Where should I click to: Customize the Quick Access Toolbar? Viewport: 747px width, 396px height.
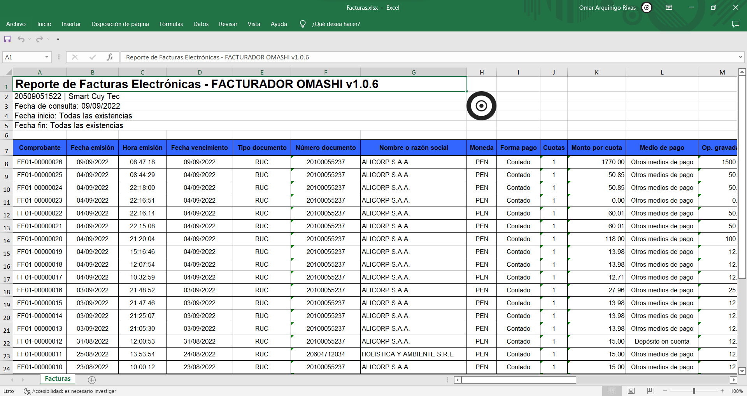pyautogui.click(x=58, y=39)
